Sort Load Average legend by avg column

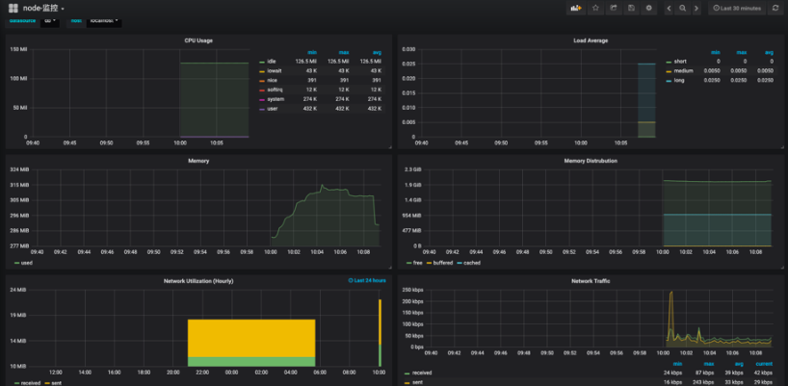(769, 52)
